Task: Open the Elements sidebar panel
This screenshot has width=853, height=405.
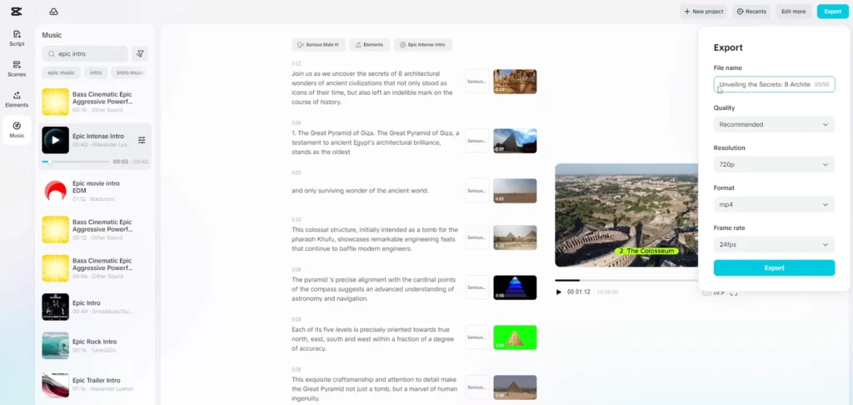Action: (17, 99)
